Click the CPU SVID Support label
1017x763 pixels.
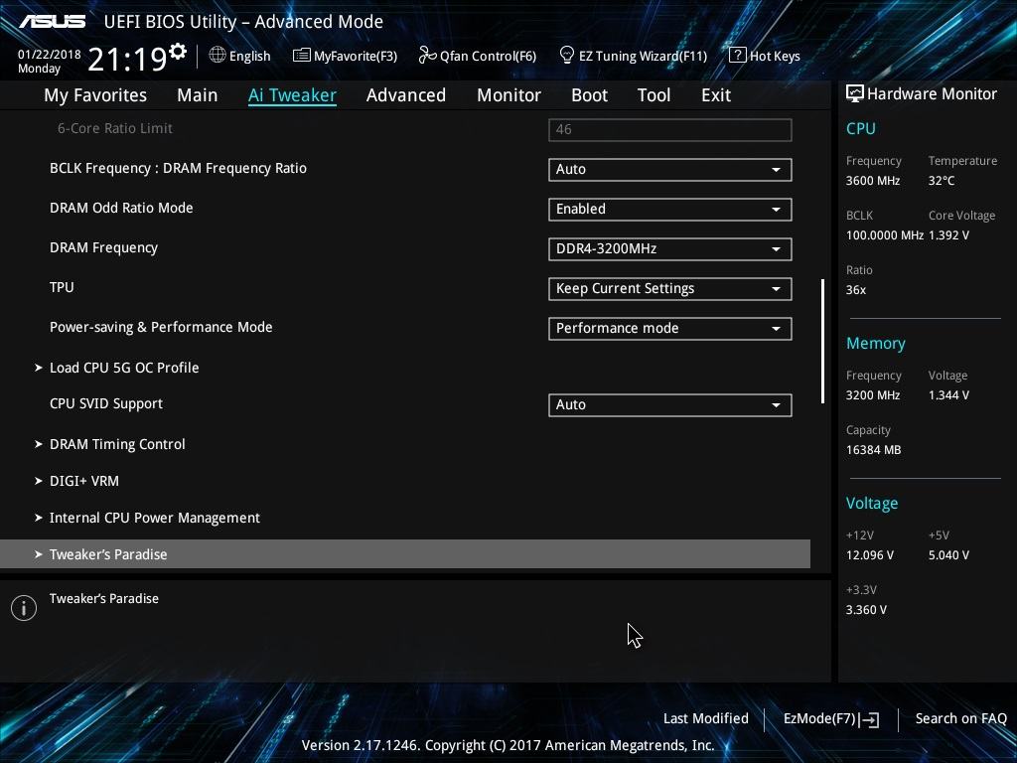tap(105, 403)
